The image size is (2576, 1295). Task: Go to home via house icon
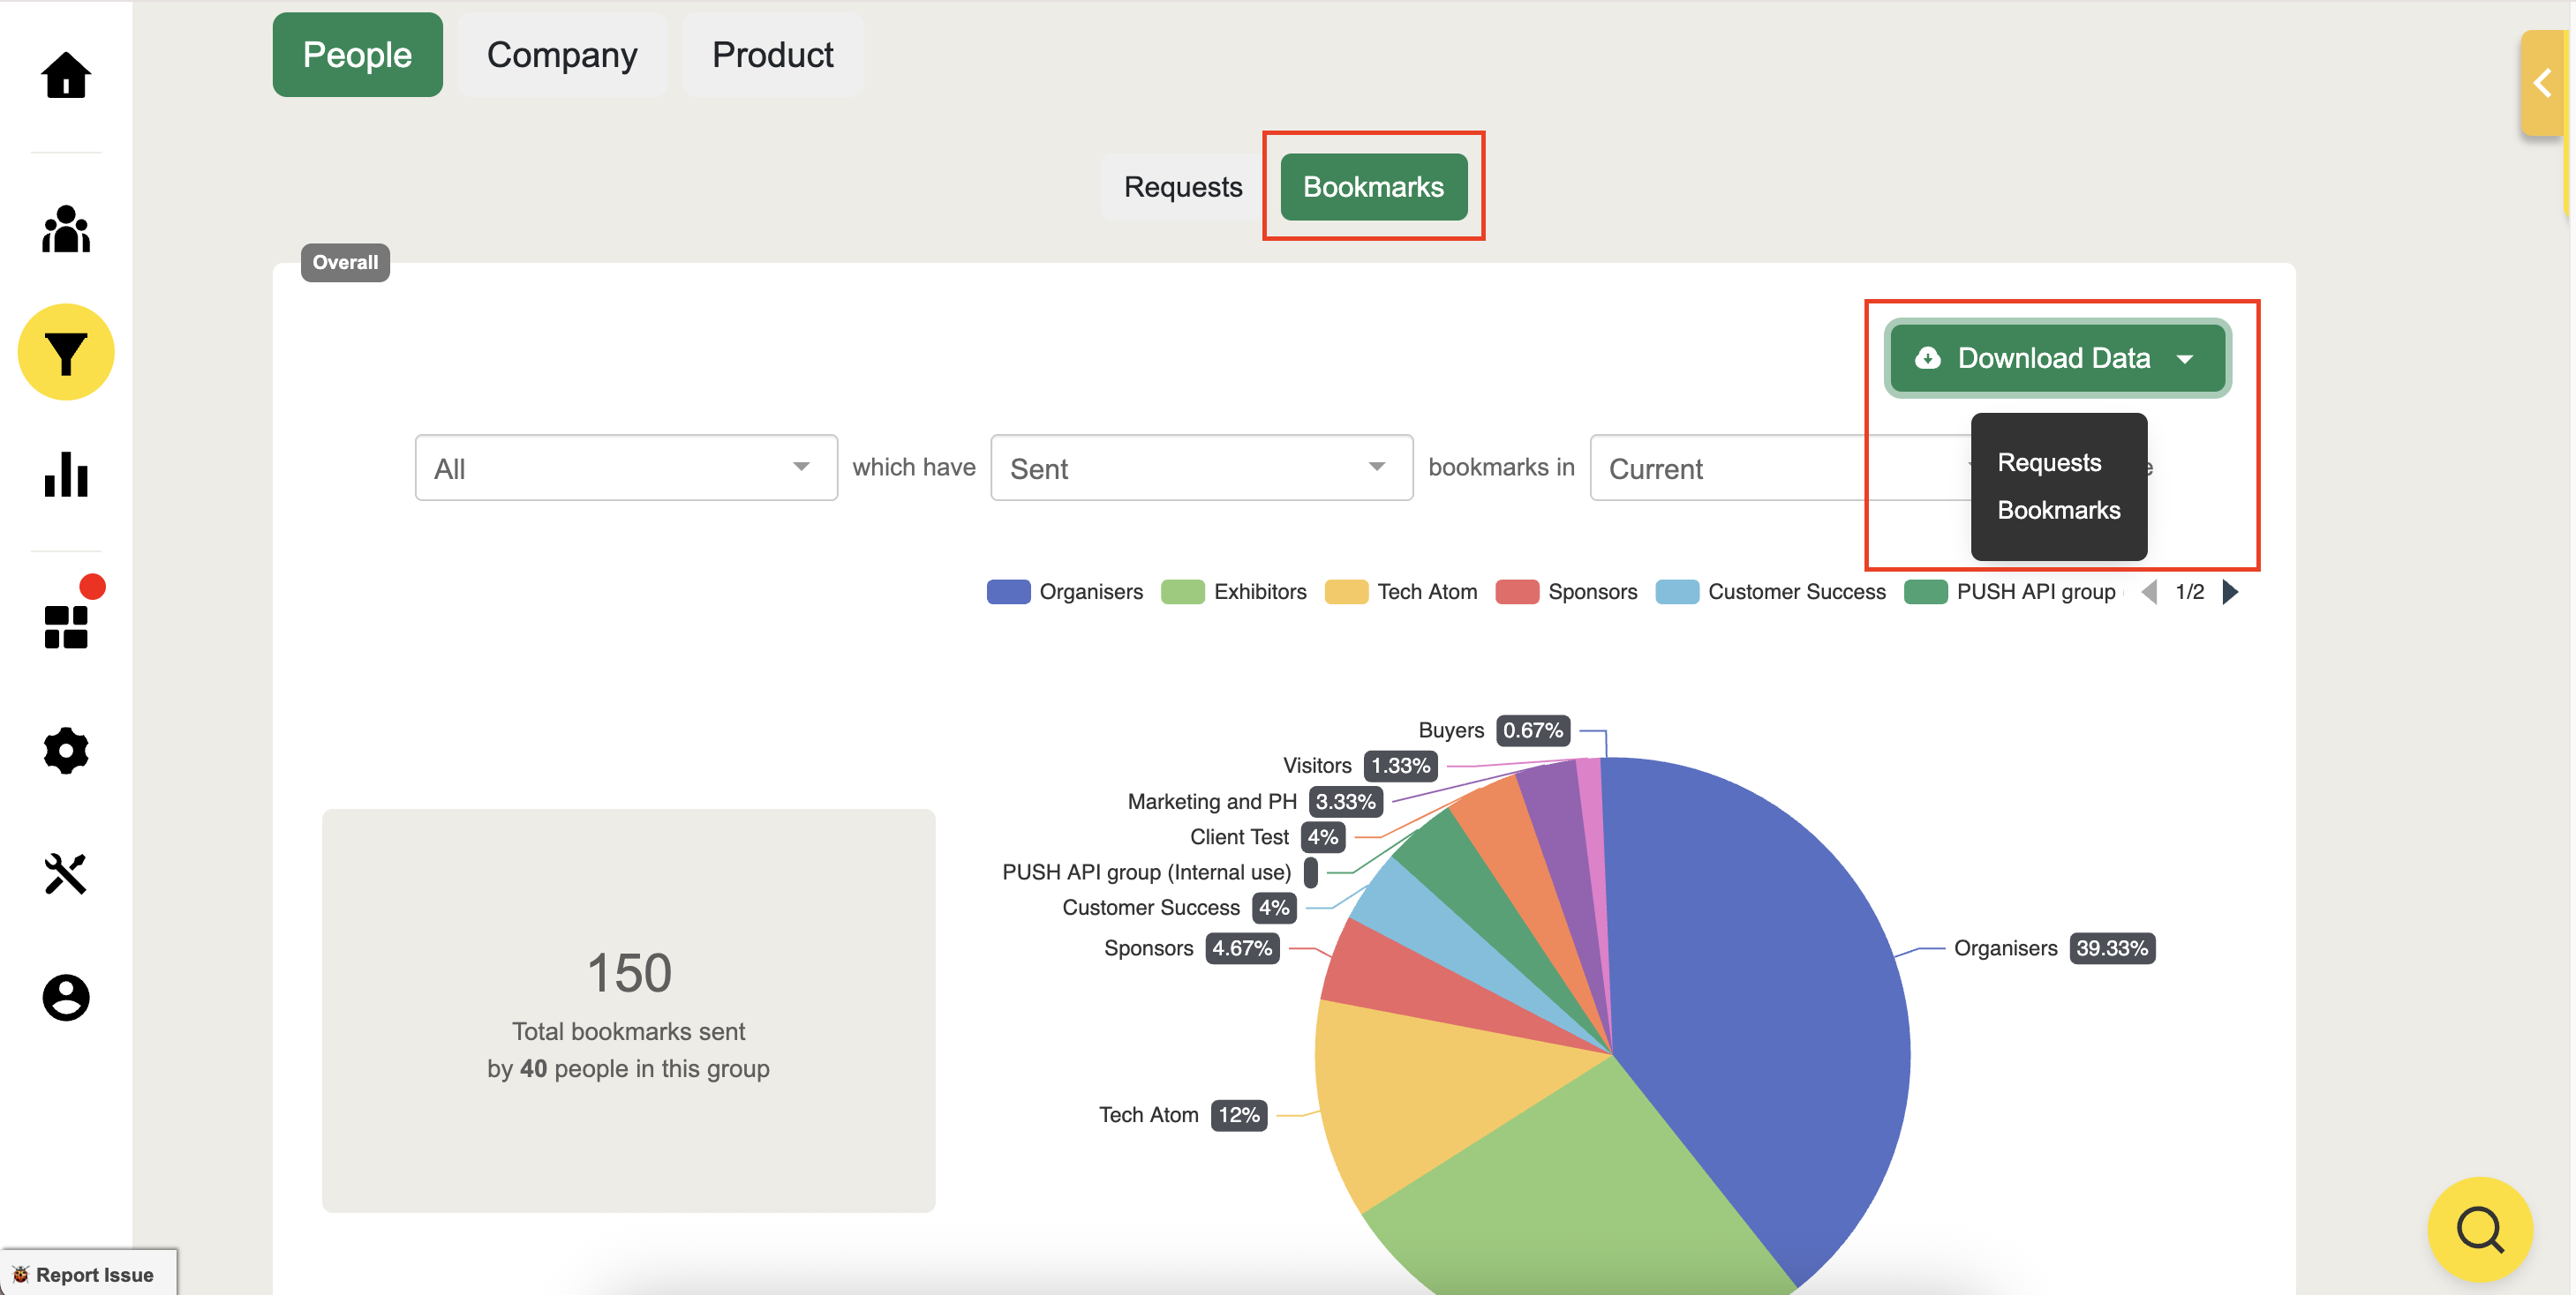pyautogui.click(x=66, y=75)
